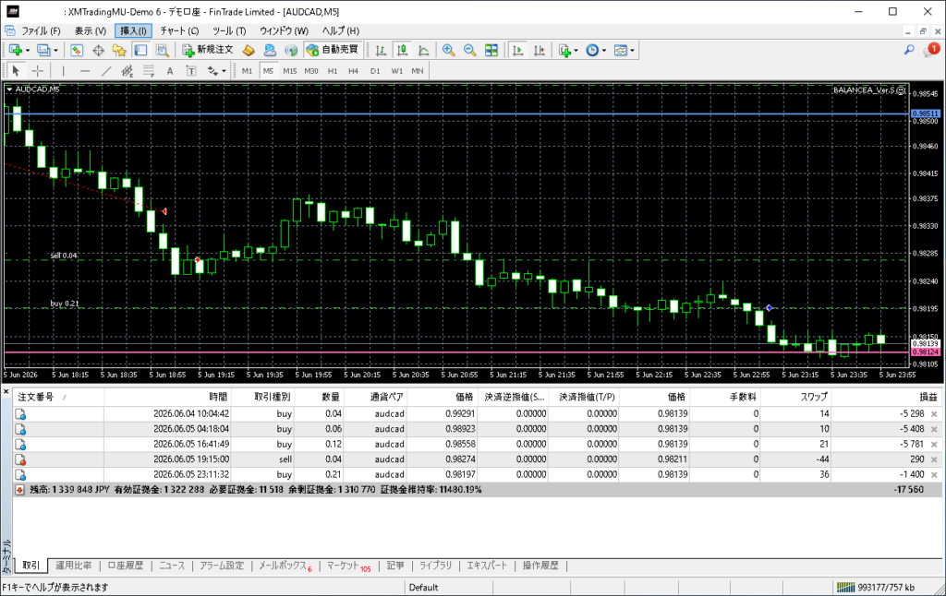
Task: Switch to the メールボックス tab
Action: [x=285, y=566]
